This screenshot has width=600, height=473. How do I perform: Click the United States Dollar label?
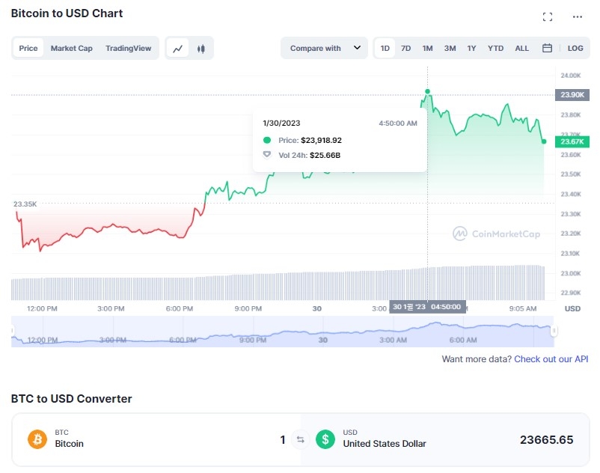[x=385, y=444]
